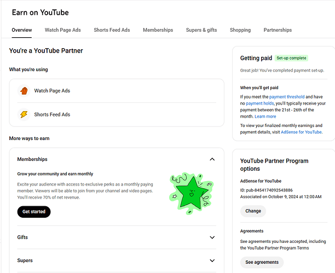The height and width of the screenshot is (273, 335).
Task: Click 'Grow your community and earn monthly'
Action: point(55,174)
